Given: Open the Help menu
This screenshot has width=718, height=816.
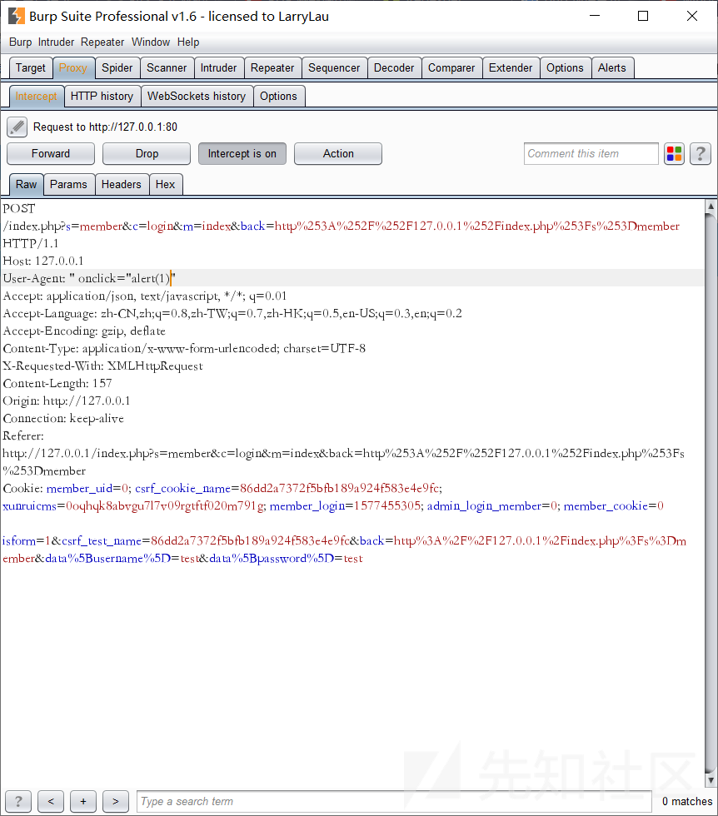Looking at the screenshot, I should point(188,42).
